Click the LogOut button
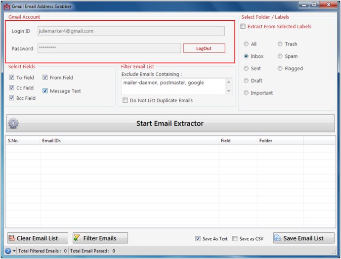The height and width of the screenshot is (259, 341). pos(204,48)
